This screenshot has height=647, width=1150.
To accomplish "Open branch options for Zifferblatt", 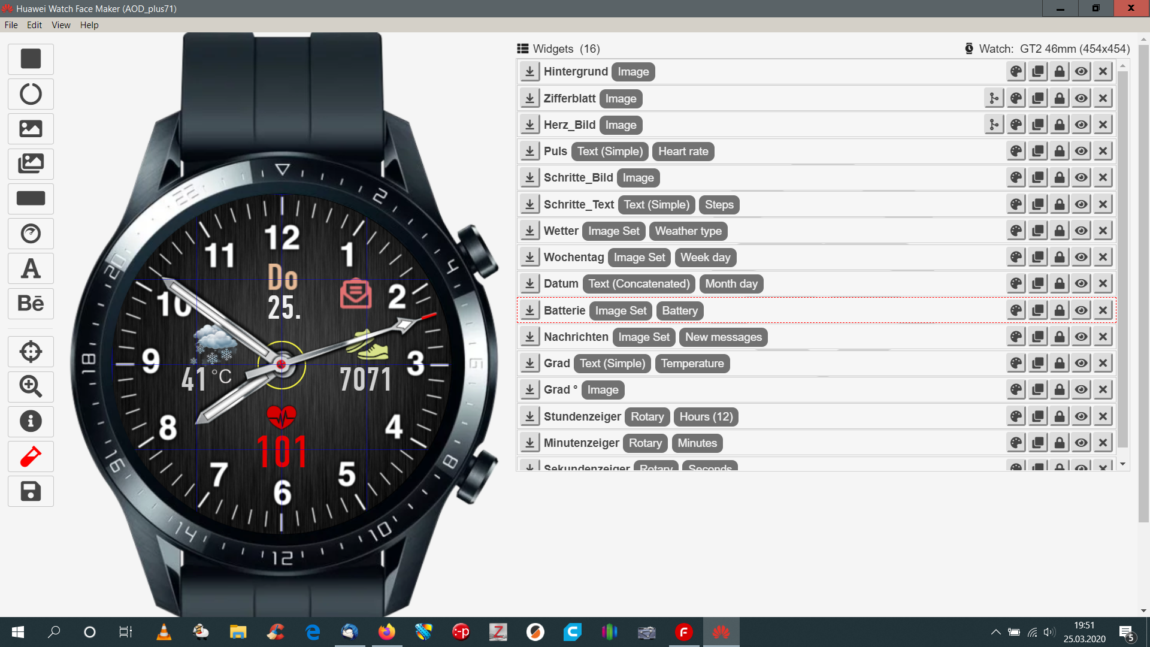I will pos(994,98).
